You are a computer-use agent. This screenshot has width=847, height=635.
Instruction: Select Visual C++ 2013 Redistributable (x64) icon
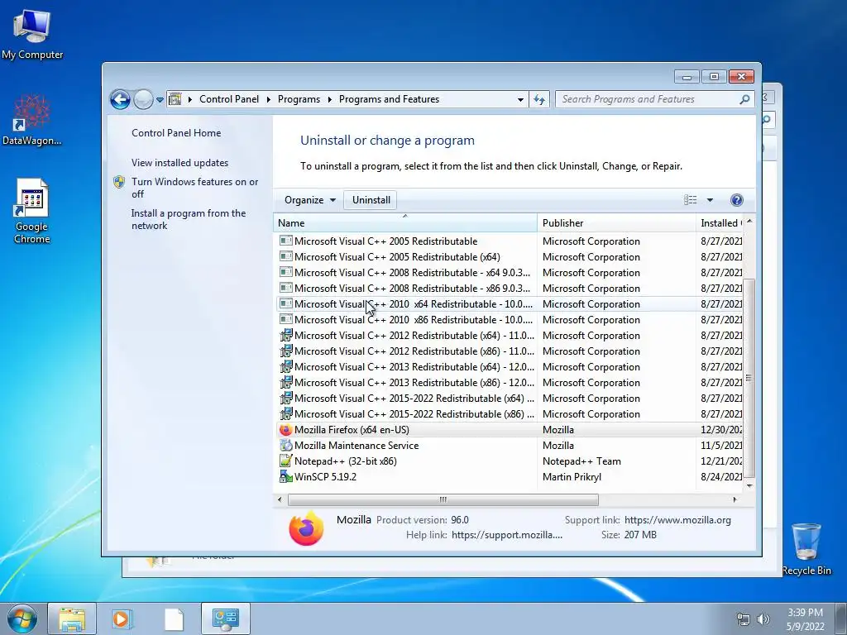[x=285, y=366]
